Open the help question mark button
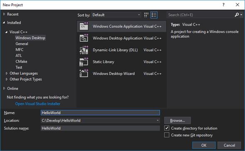245x151 pixels. pos(223,5)
